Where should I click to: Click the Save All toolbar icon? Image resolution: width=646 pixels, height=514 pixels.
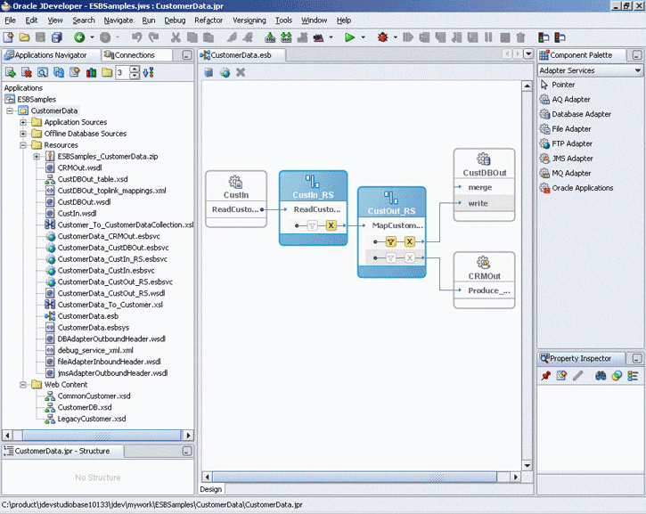[57, 37]
